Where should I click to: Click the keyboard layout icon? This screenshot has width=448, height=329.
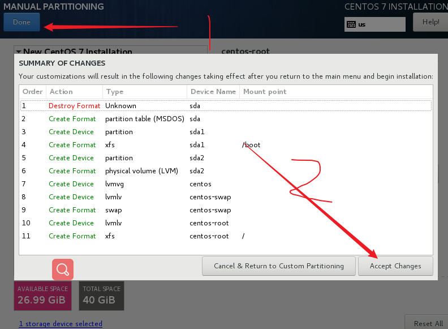tap(351, 24)
